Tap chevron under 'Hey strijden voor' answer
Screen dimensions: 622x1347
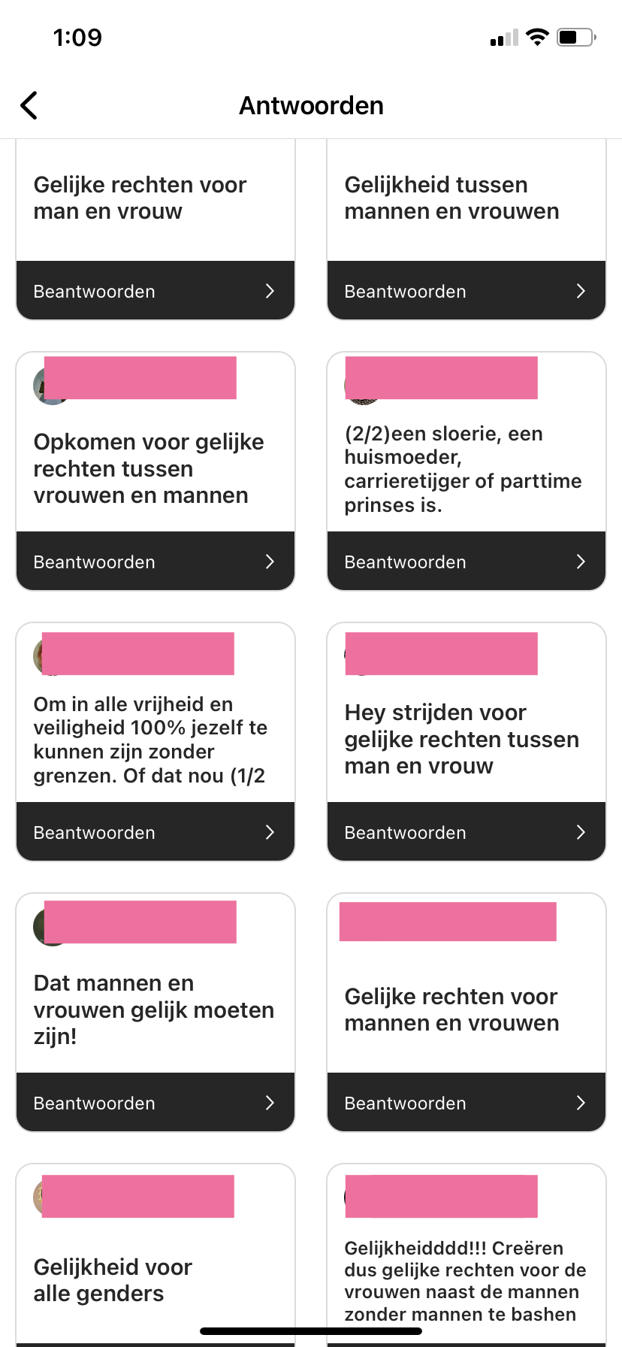(x=581, y=832)
